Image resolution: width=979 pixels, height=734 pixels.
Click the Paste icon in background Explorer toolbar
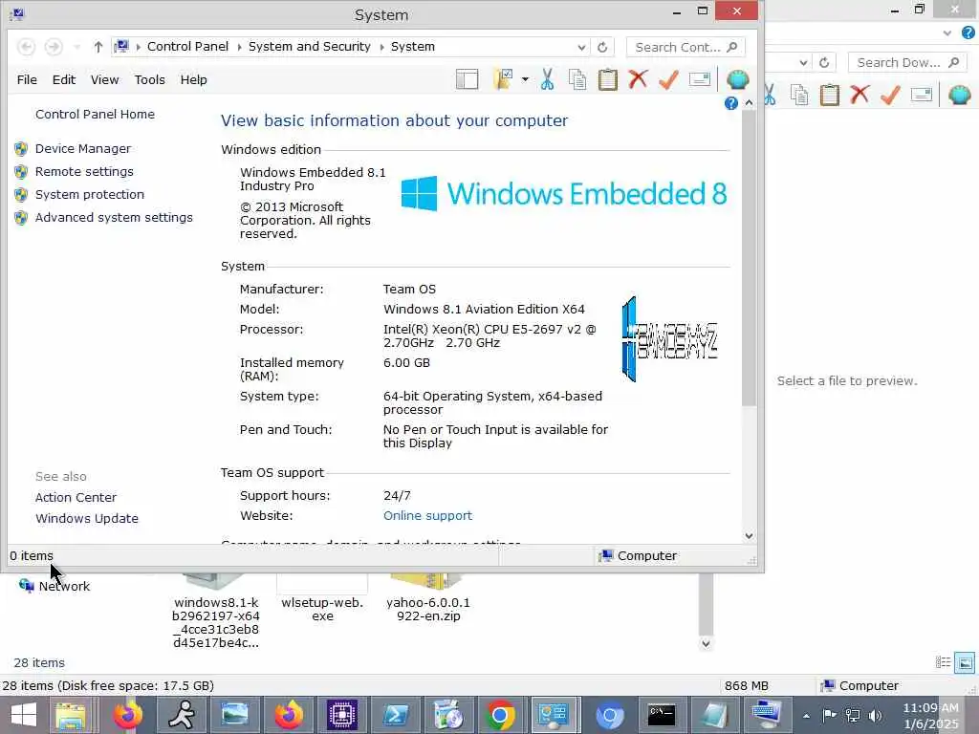[x=829, y=95]
